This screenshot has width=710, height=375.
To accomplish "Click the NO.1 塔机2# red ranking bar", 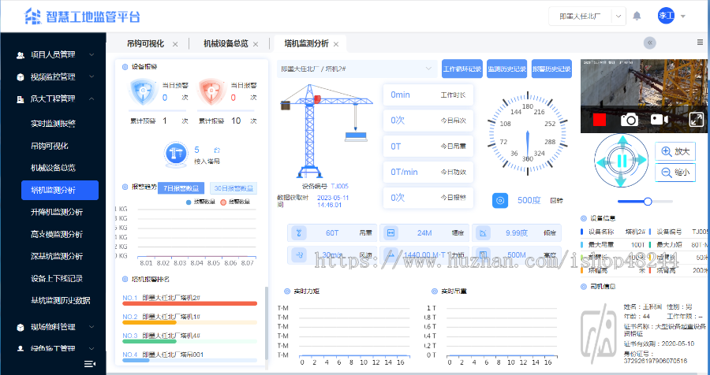I will coord(189,303).
